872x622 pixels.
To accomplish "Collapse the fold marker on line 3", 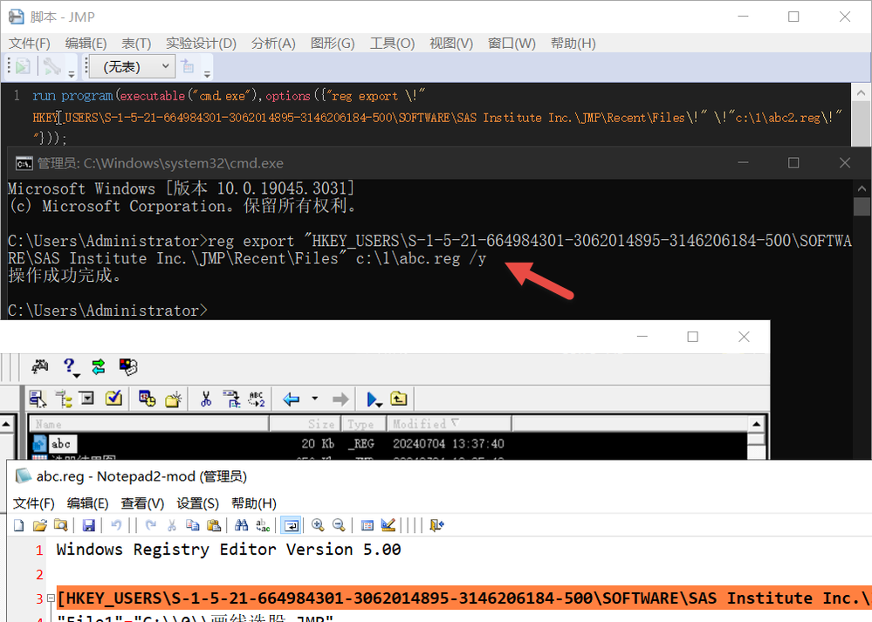I will coord(51,598).
